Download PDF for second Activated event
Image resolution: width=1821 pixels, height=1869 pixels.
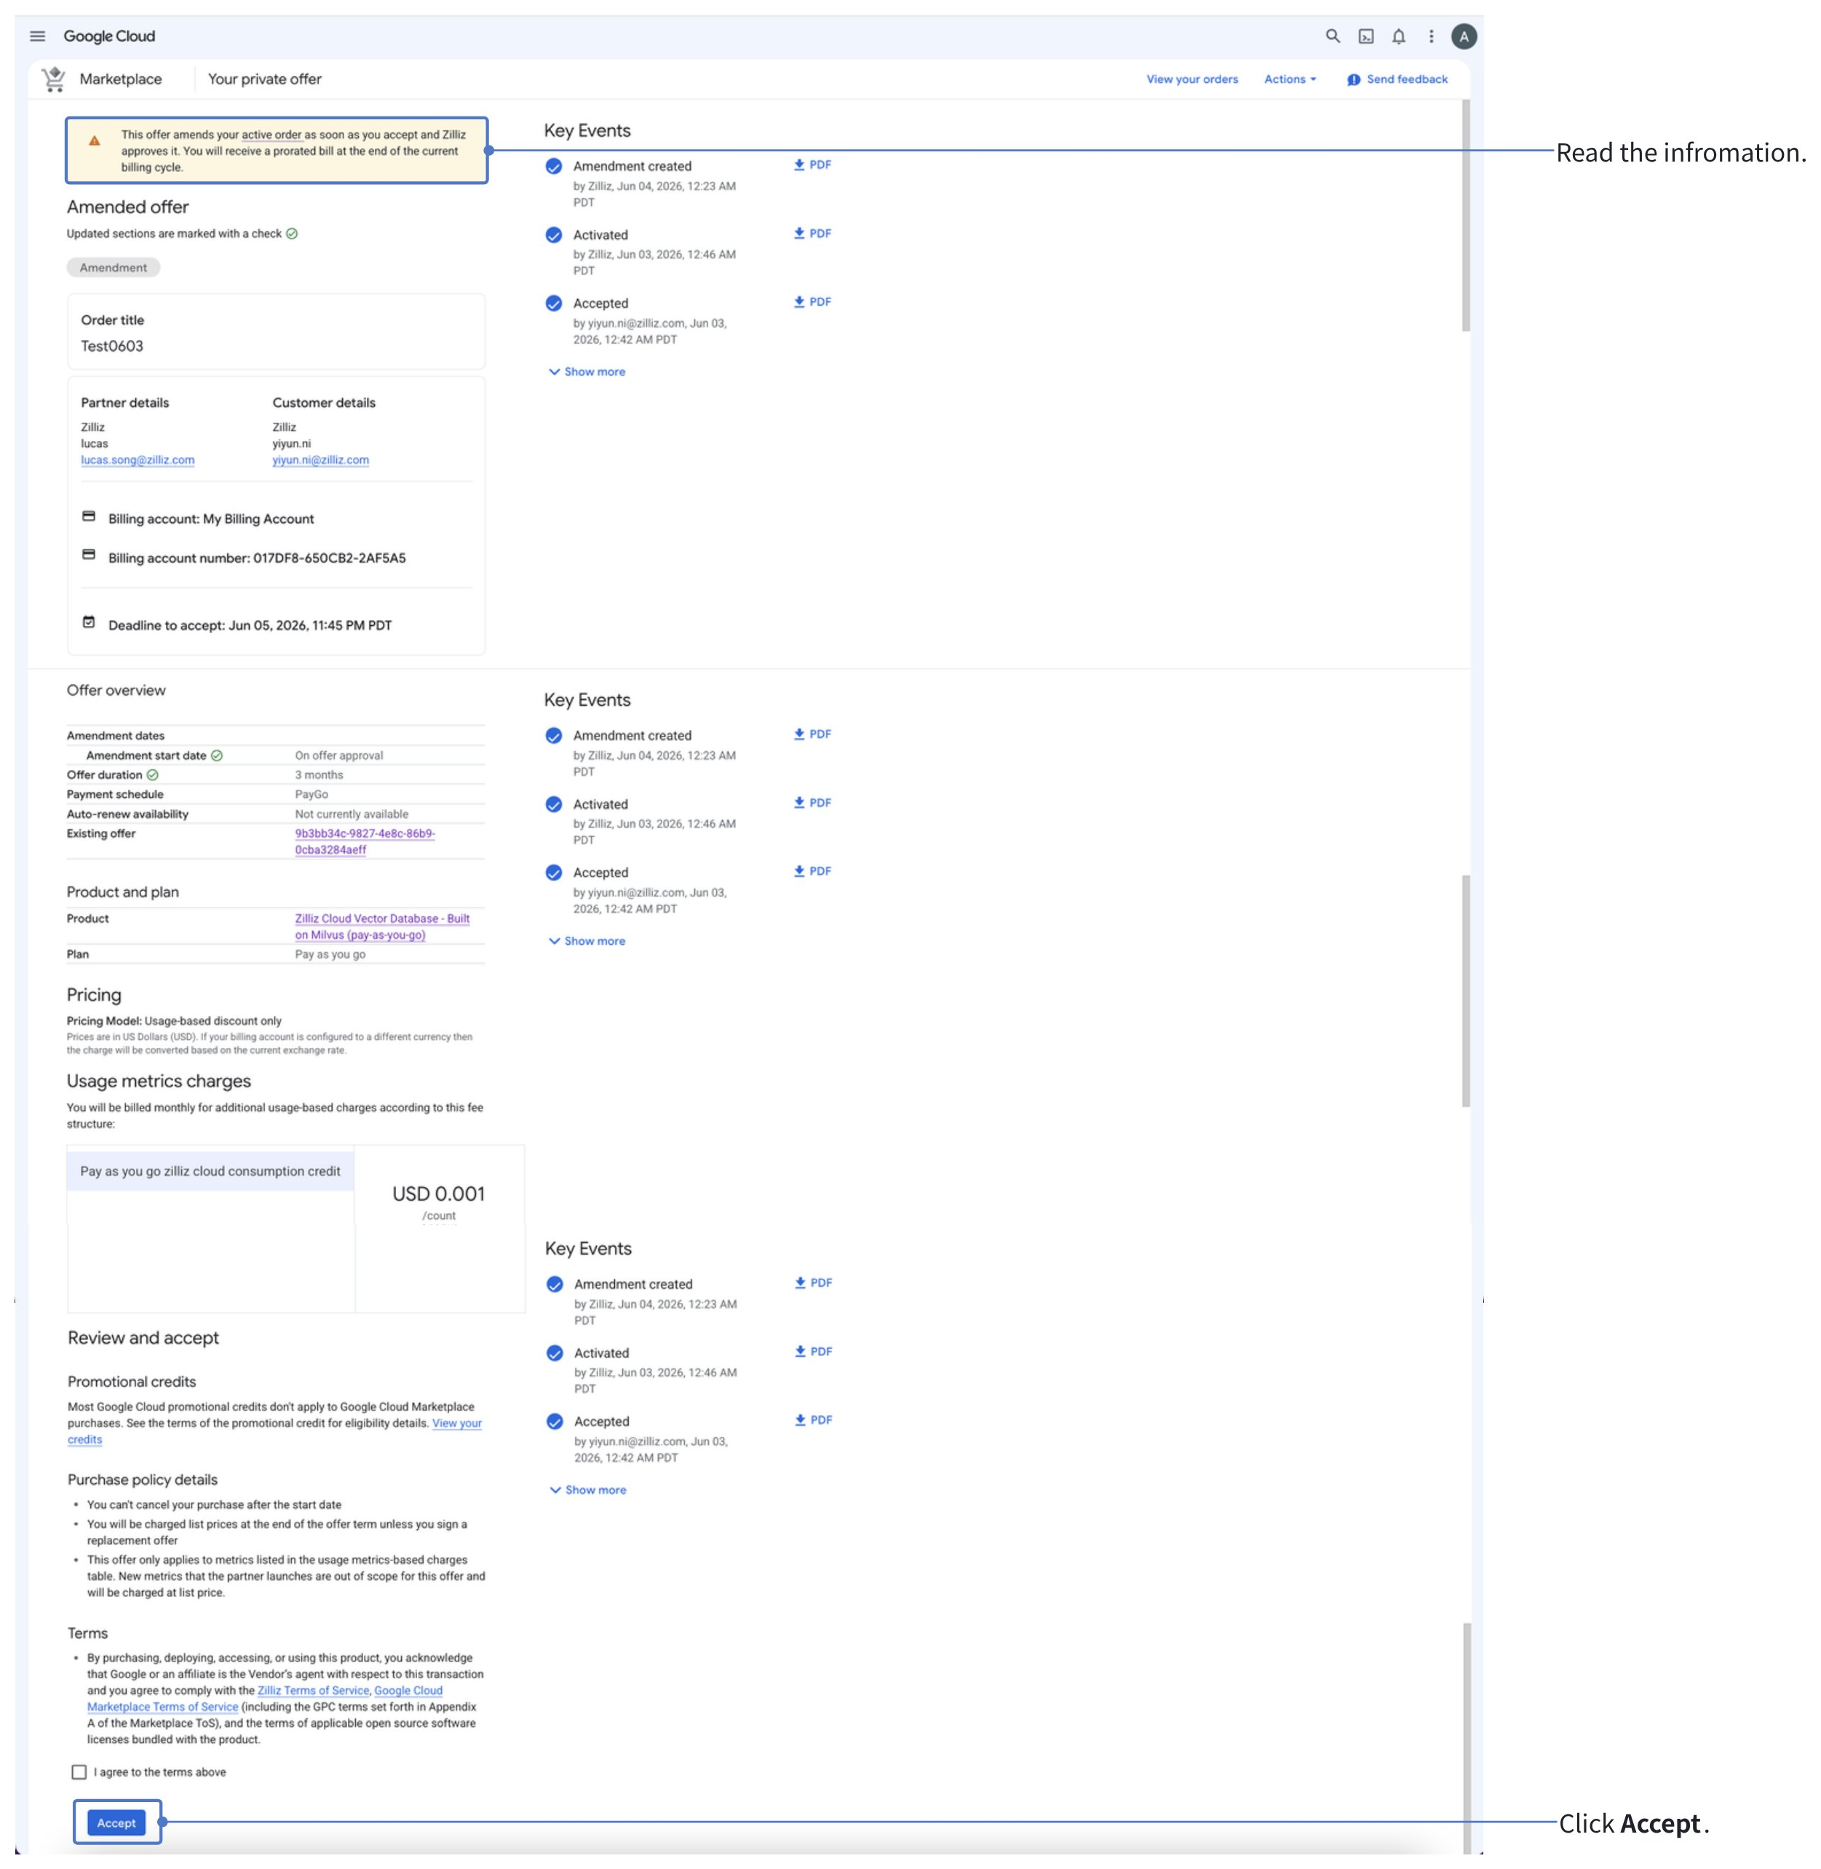point(812,803)
